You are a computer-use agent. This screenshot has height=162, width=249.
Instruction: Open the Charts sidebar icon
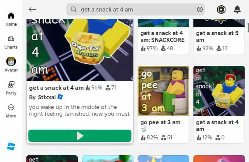pos(11,38)
